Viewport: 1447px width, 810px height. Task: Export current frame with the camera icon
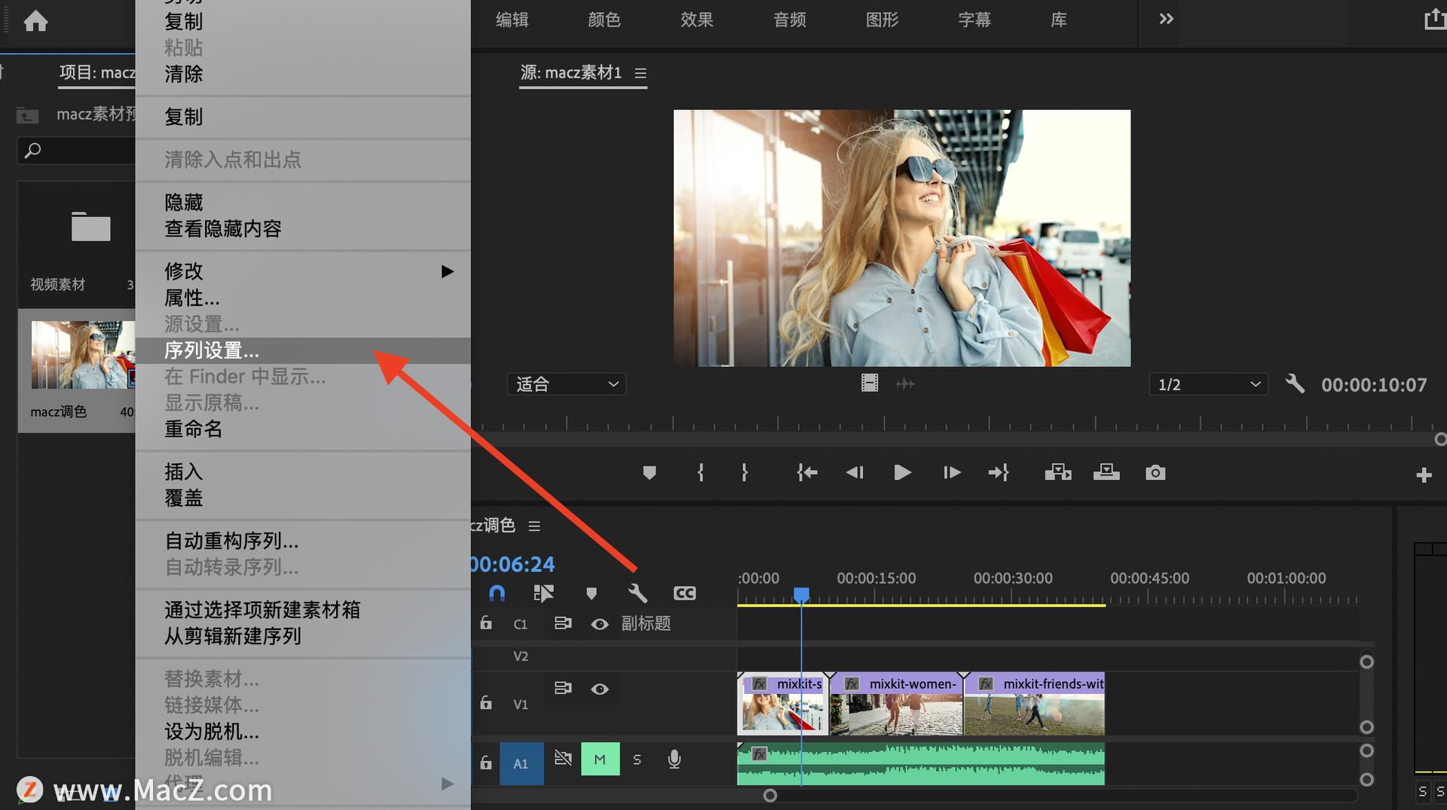tap(1155, 472)
